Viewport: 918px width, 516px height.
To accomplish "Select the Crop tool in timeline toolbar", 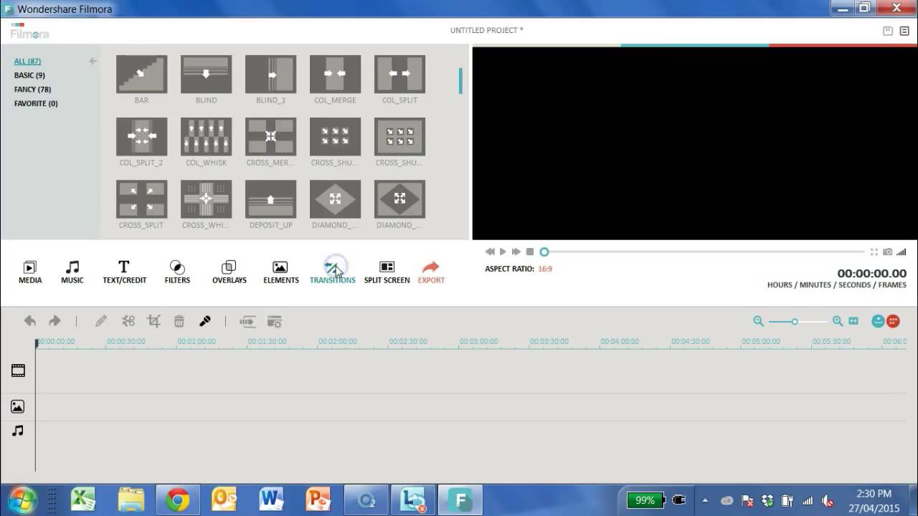I will pos(153,320).
